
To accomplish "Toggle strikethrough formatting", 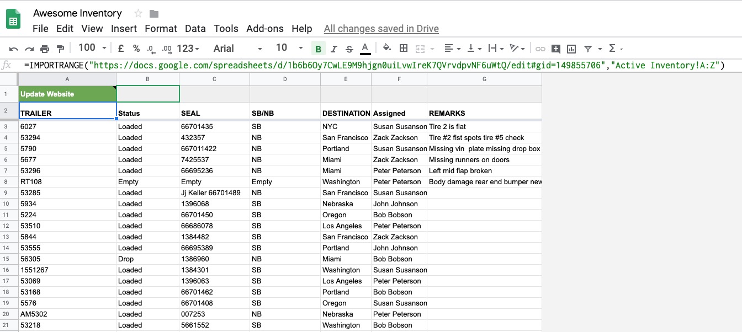I will coord(349,49).
